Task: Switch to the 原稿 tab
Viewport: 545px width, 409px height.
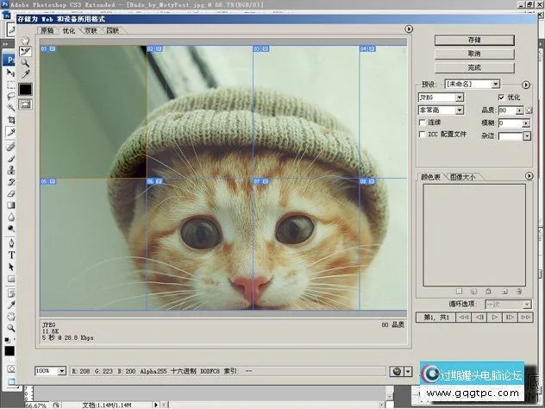Action: tap(47, 30)
